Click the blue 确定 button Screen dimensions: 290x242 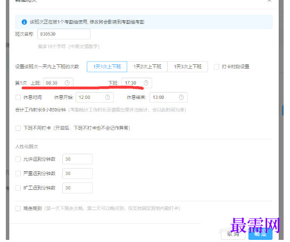(260, 234)
